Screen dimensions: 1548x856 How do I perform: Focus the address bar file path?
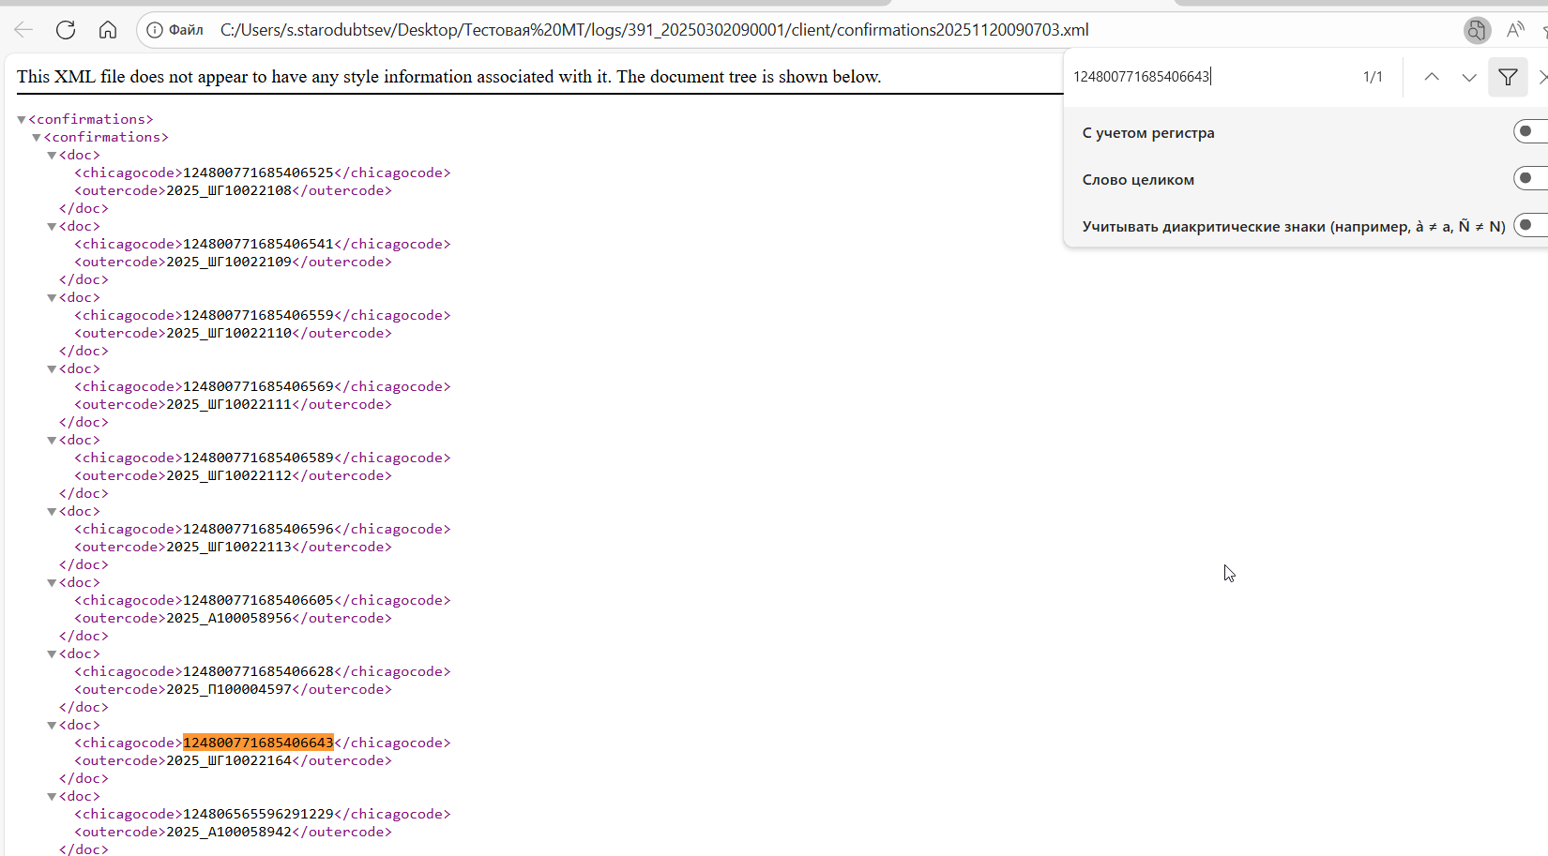coord(654,30)
